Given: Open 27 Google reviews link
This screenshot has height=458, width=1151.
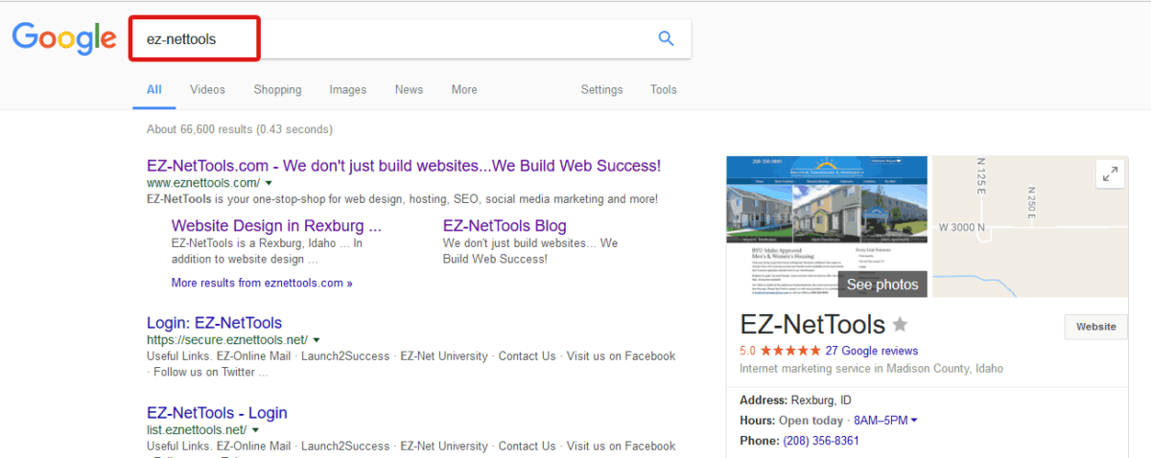Looking at the screenshot, I should tap(872, 351).
